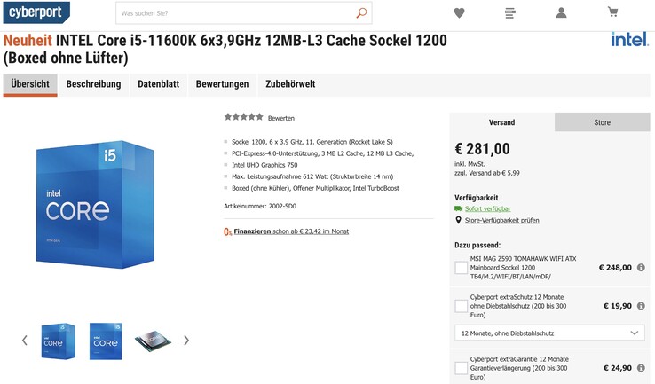Show info for extraGarantie 24,90 offer
The height and width of the screenshot is (384, 655).
641,368
